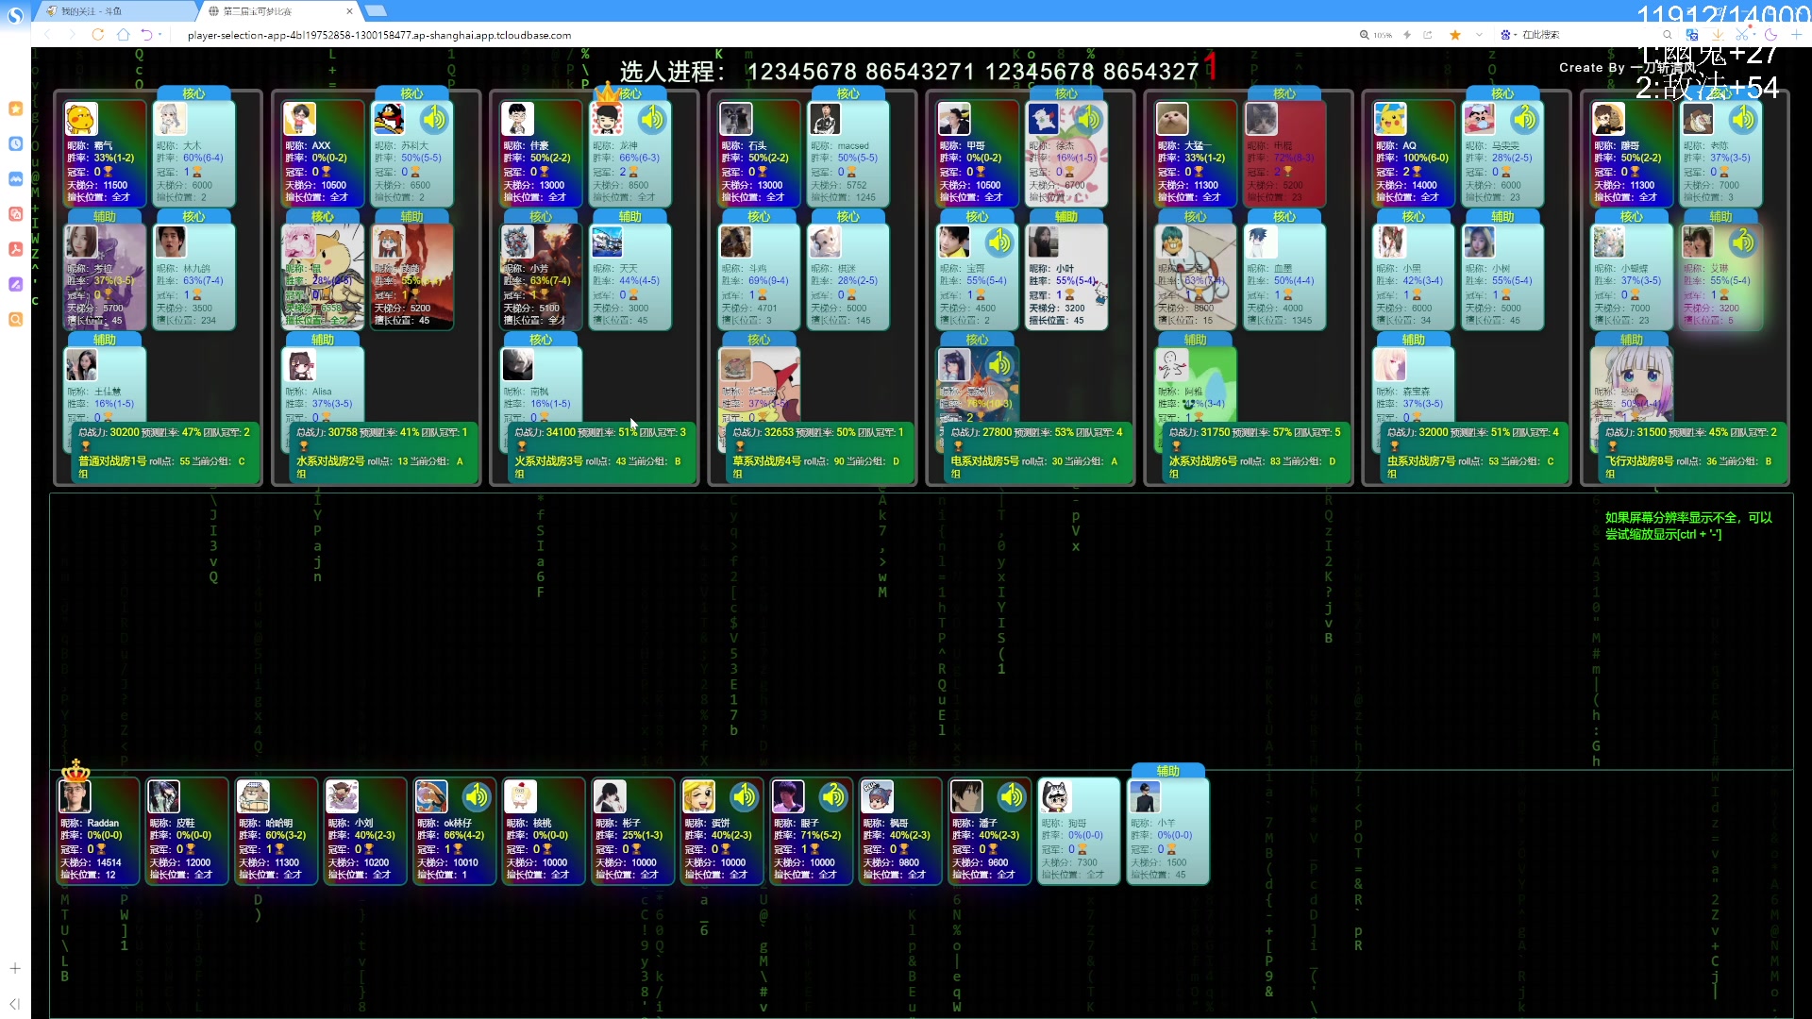Toggle speaker on 苏利大's card
The width and height of the screenshot is (1812, 1019).
[434, 119]
